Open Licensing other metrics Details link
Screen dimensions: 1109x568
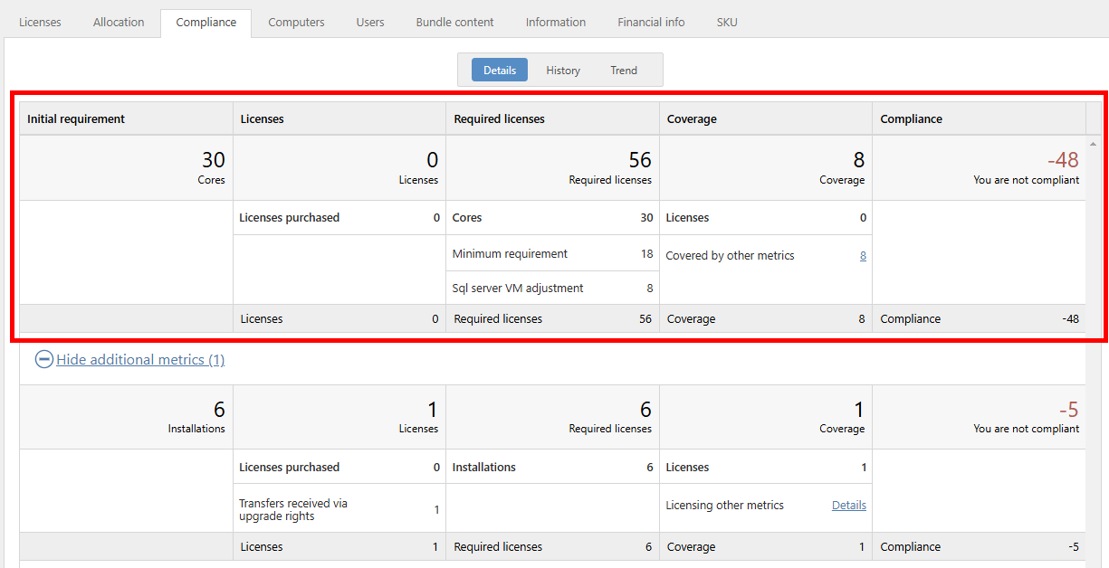(x=849, y=505)
